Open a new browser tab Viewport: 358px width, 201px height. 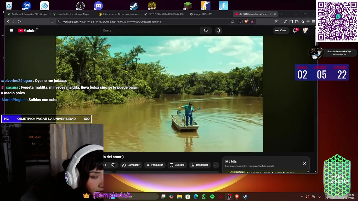click(x=282, y=14)
